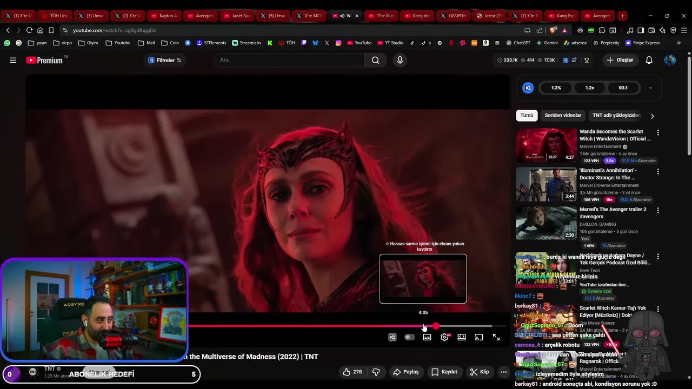Open options for Illuminati's Annihilation video

click(x=658, y=171)
